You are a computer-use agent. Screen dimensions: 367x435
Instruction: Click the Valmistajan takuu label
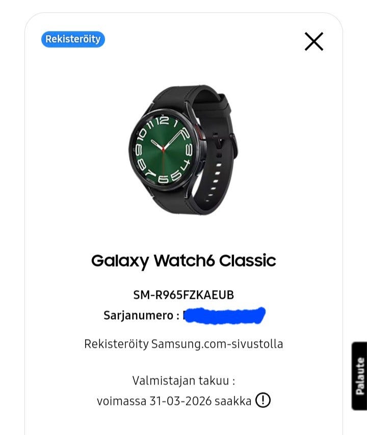click(183, 380)
